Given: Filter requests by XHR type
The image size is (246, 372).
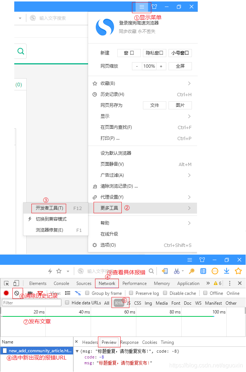Looking at the screenshot, I should [x=119, y=303].
